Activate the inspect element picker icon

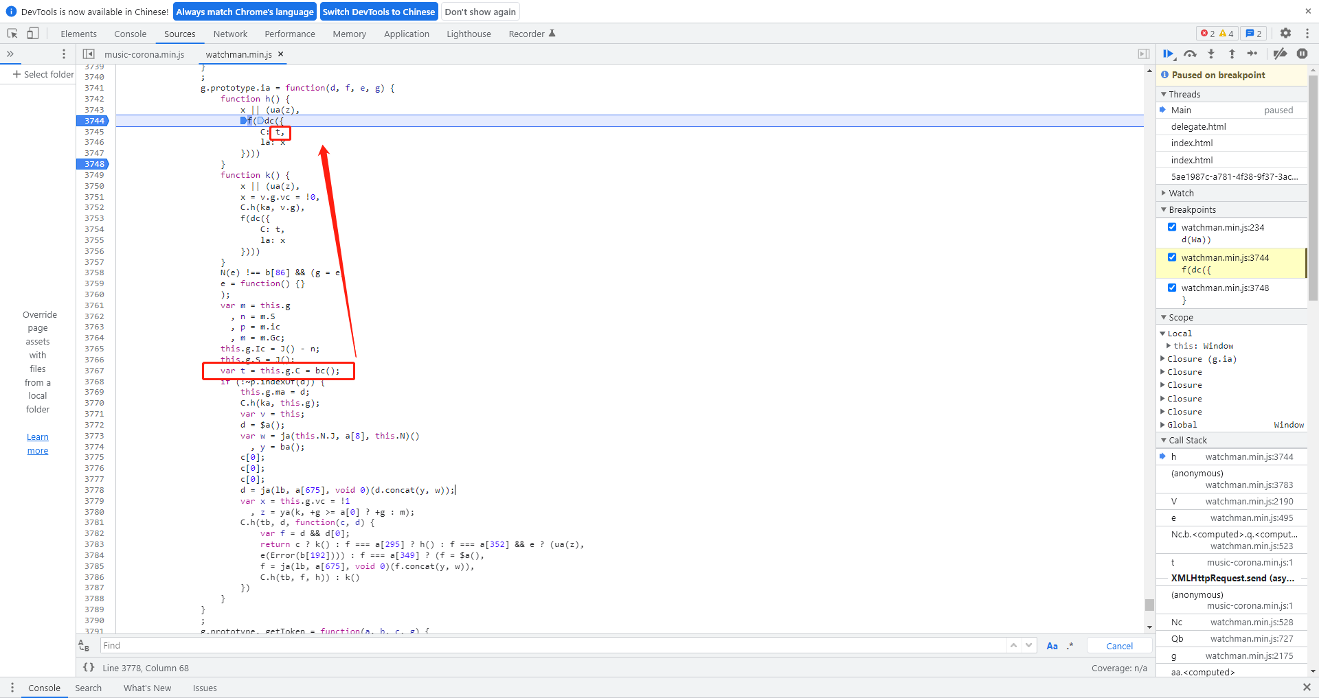(x=12, y=33)
